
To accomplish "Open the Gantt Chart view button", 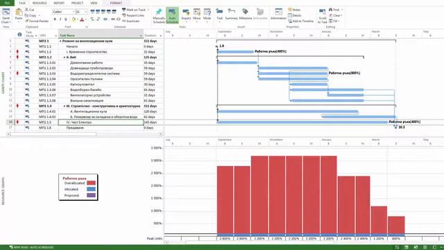I will [x=6, y=15].
